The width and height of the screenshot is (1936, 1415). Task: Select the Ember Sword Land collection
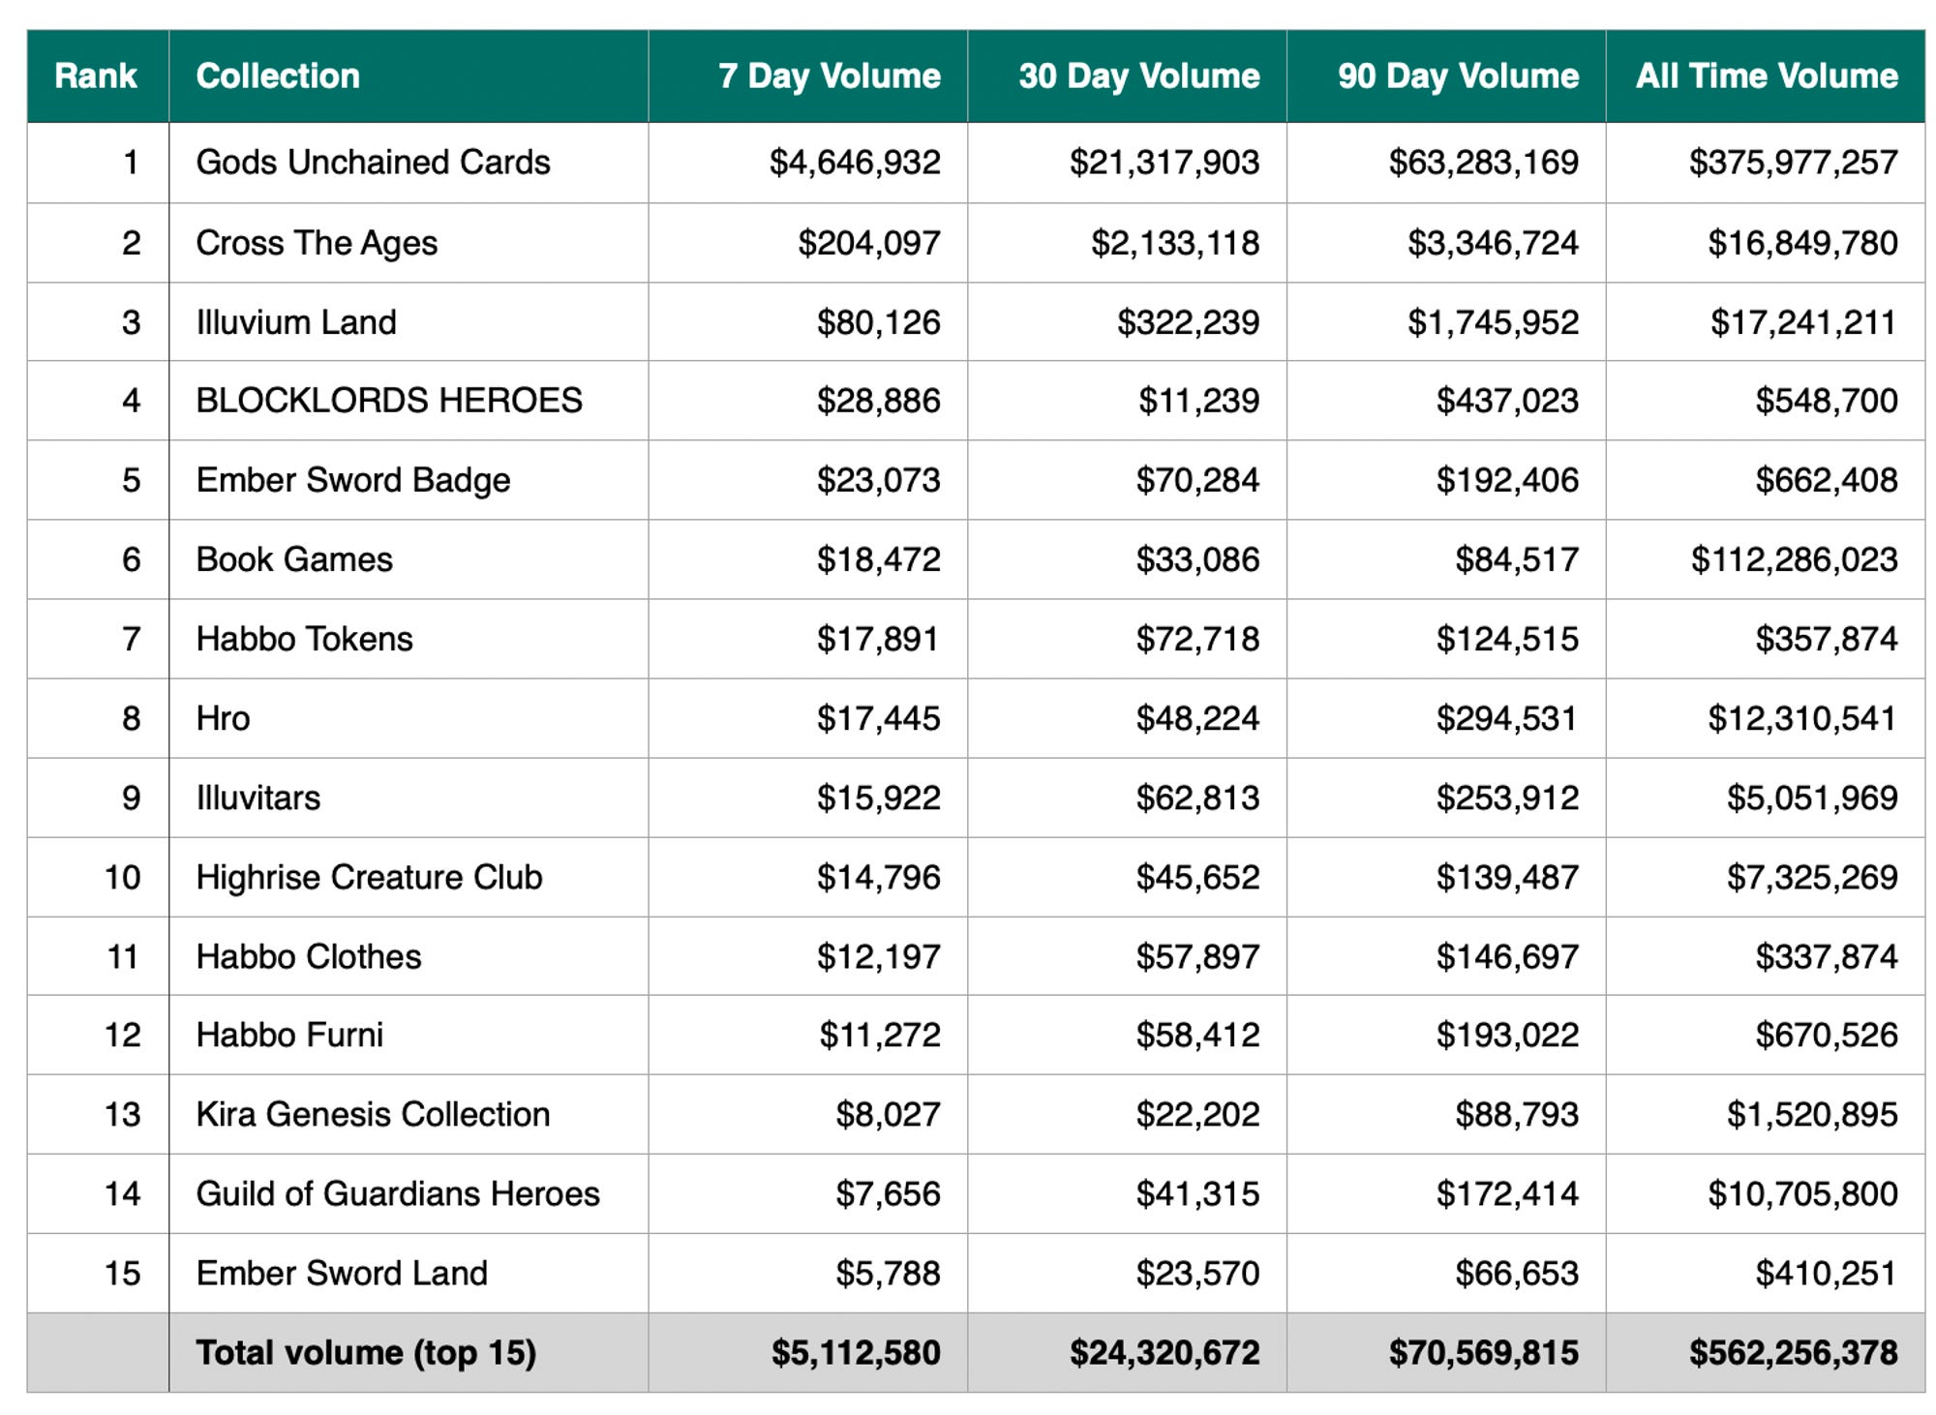click(342, 1272)
